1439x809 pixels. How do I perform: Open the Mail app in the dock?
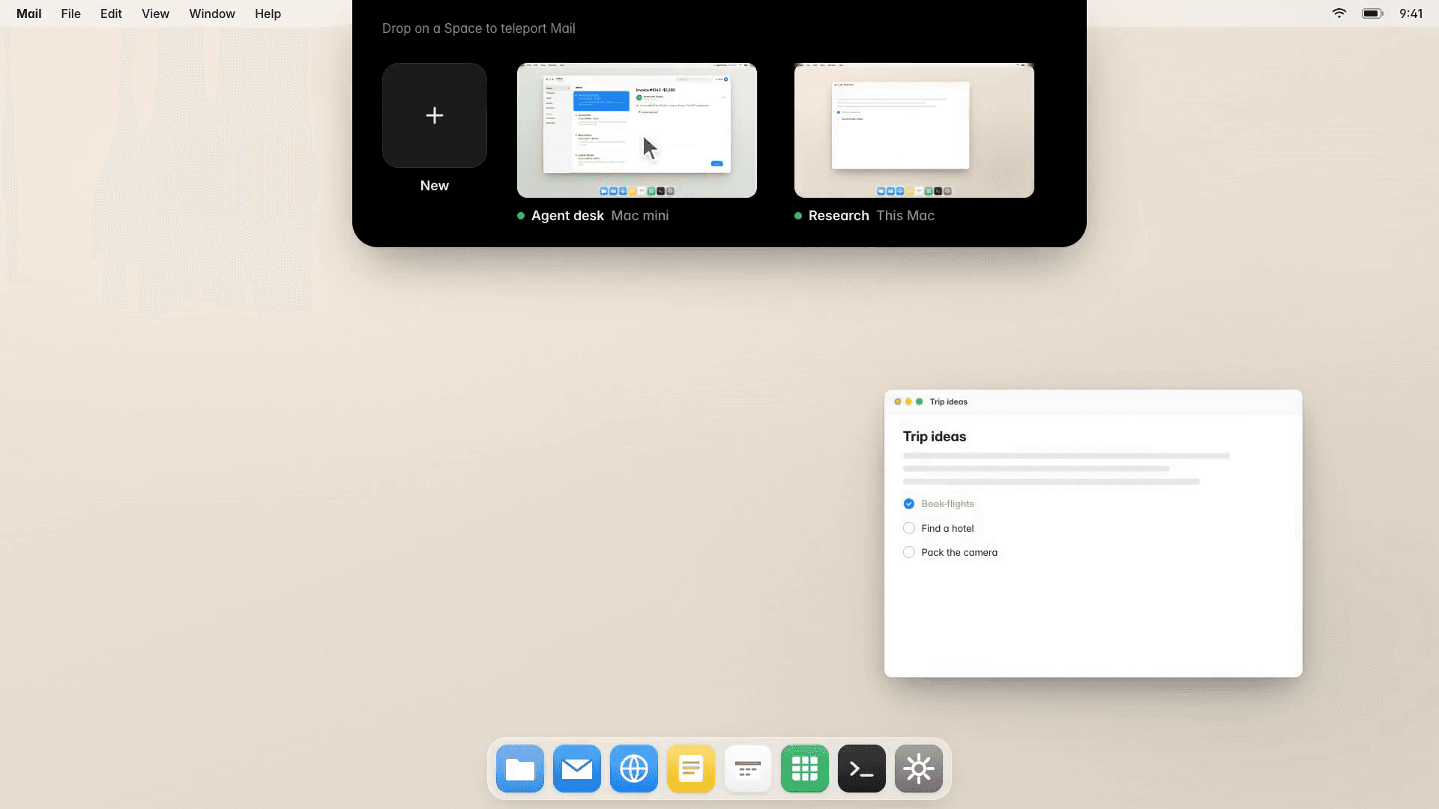tap(577, 769)
